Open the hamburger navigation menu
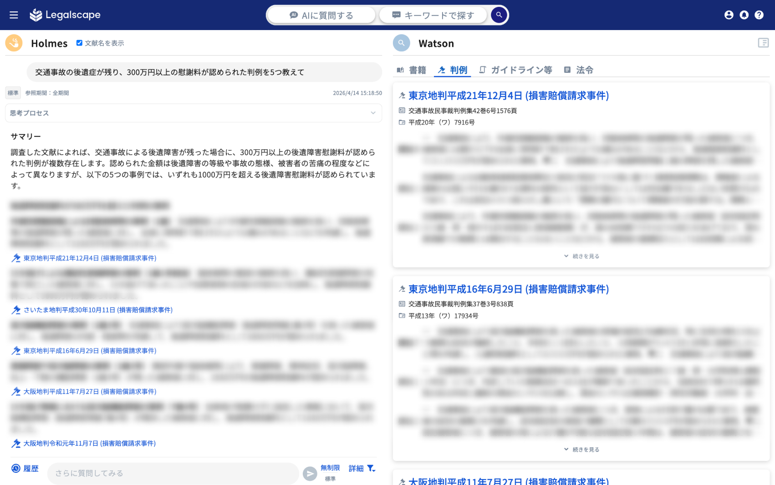Viewport: 775px width, 485px height. tap(14, 15)
